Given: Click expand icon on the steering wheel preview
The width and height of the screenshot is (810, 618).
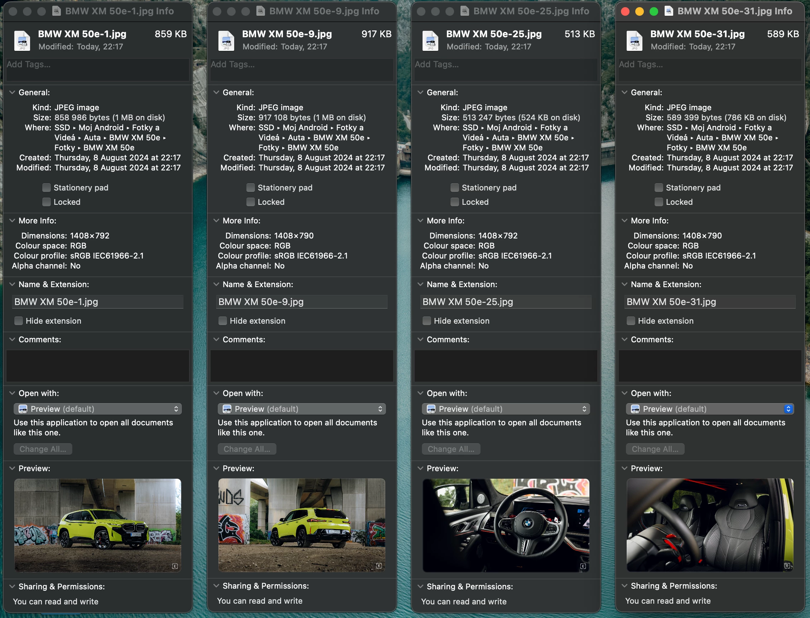Looking at the screenshot, I should pyautogui.click(x=583, y=566).
